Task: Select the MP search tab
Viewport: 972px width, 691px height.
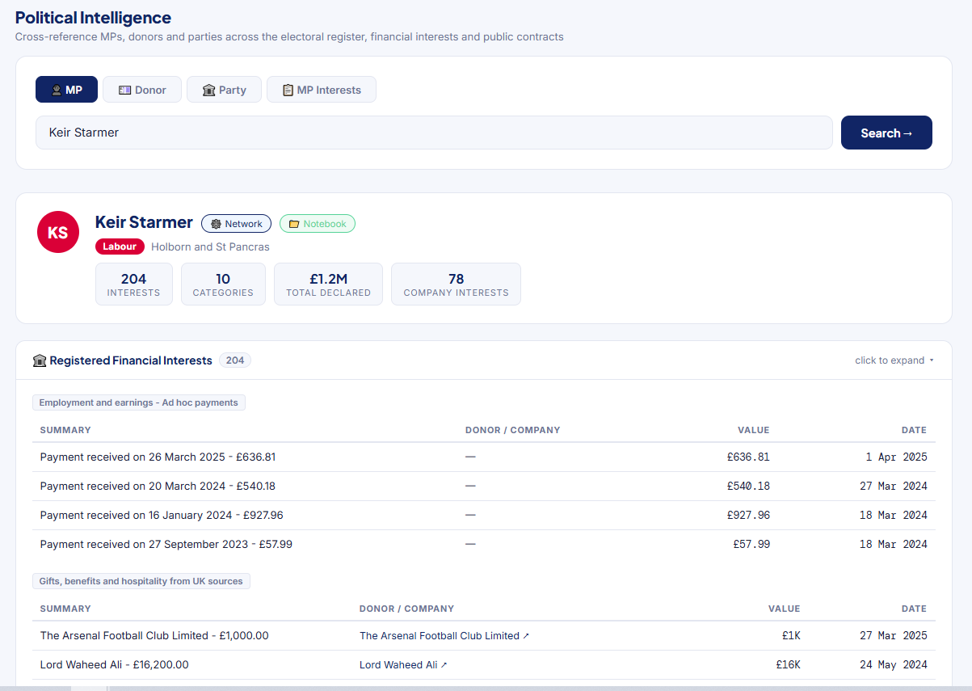Action: coord(66,90)
